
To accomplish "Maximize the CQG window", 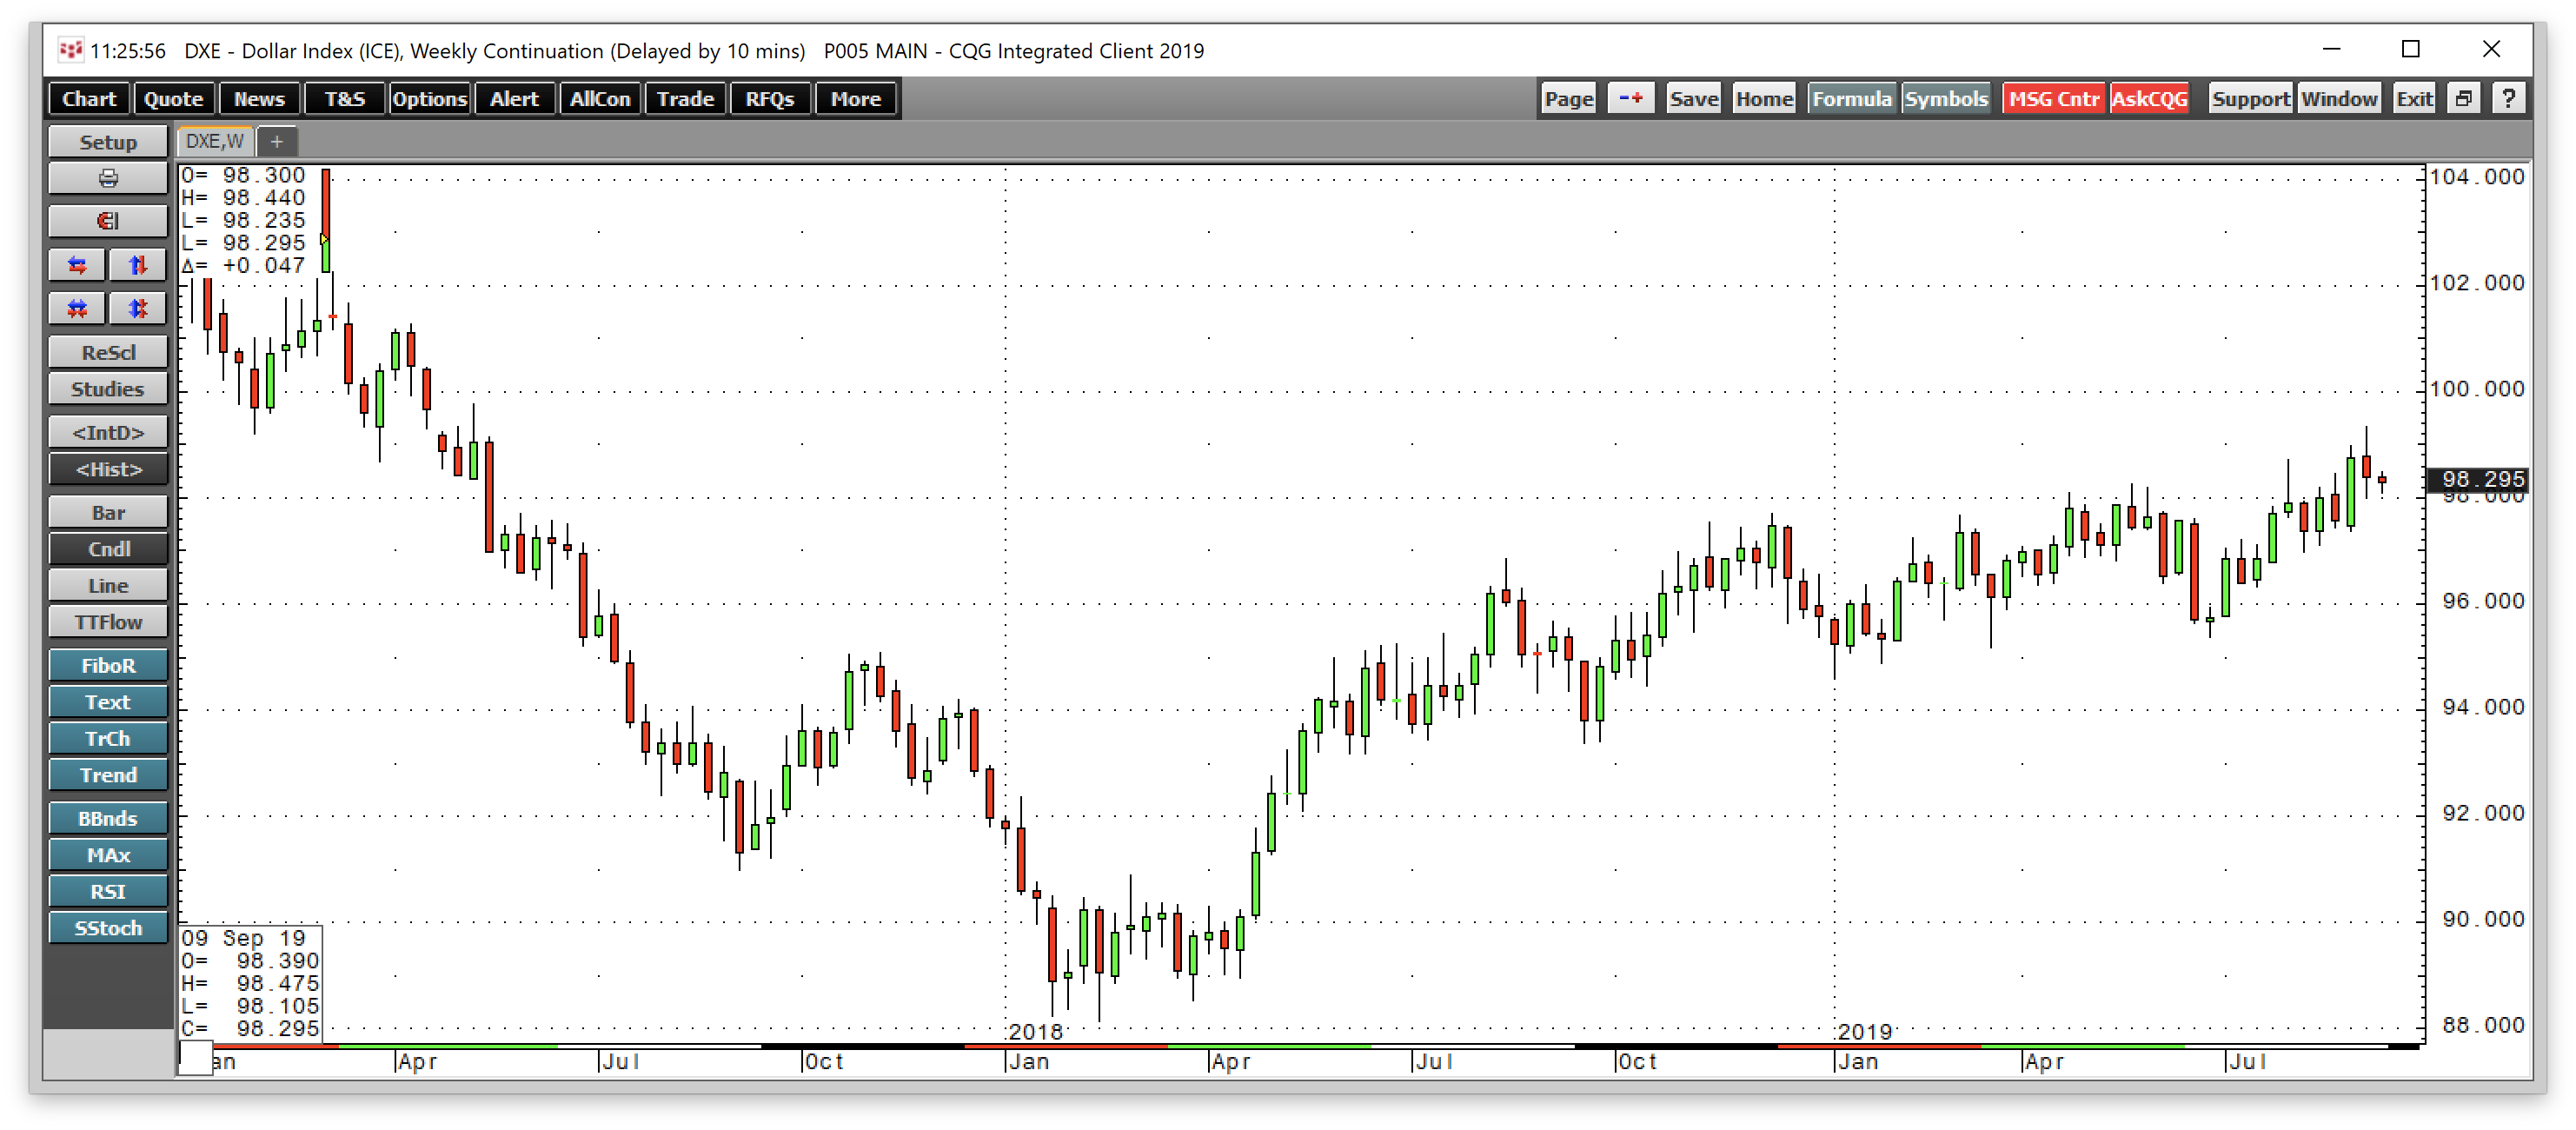I will tap(2411, 49).
